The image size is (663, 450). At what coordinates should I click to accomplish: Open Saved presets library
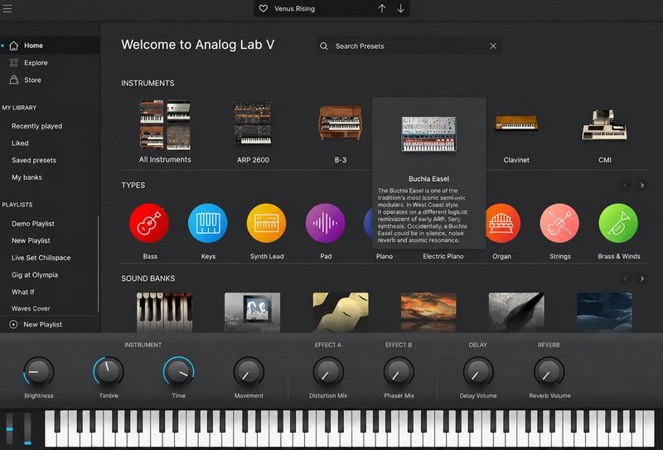[x=34, y=160]
